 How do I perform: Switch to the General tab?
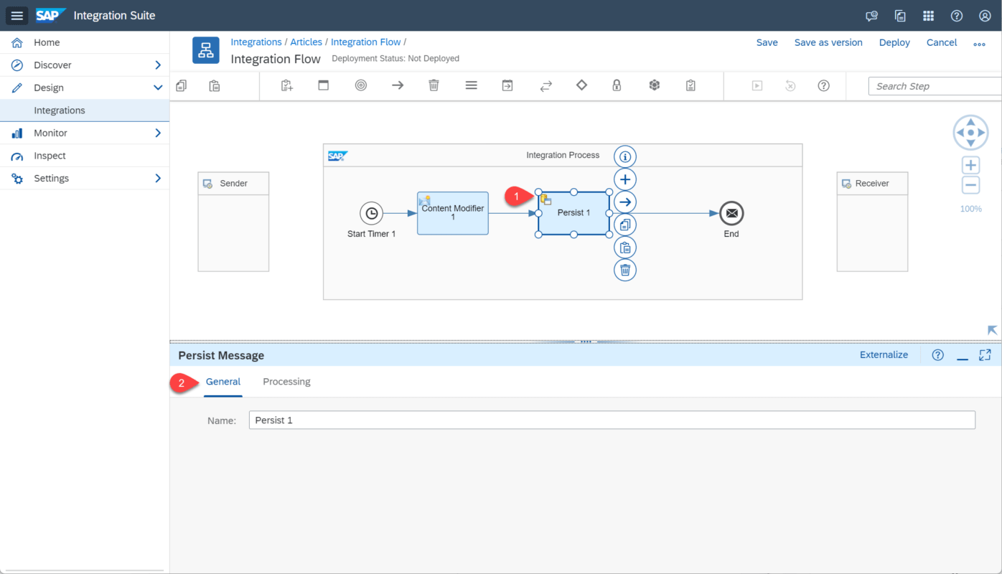[223, 382]
